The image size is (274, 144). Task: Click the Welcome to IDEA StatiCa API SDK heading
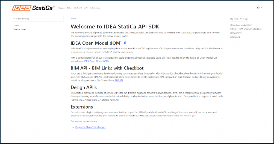(x=115, y=27)
